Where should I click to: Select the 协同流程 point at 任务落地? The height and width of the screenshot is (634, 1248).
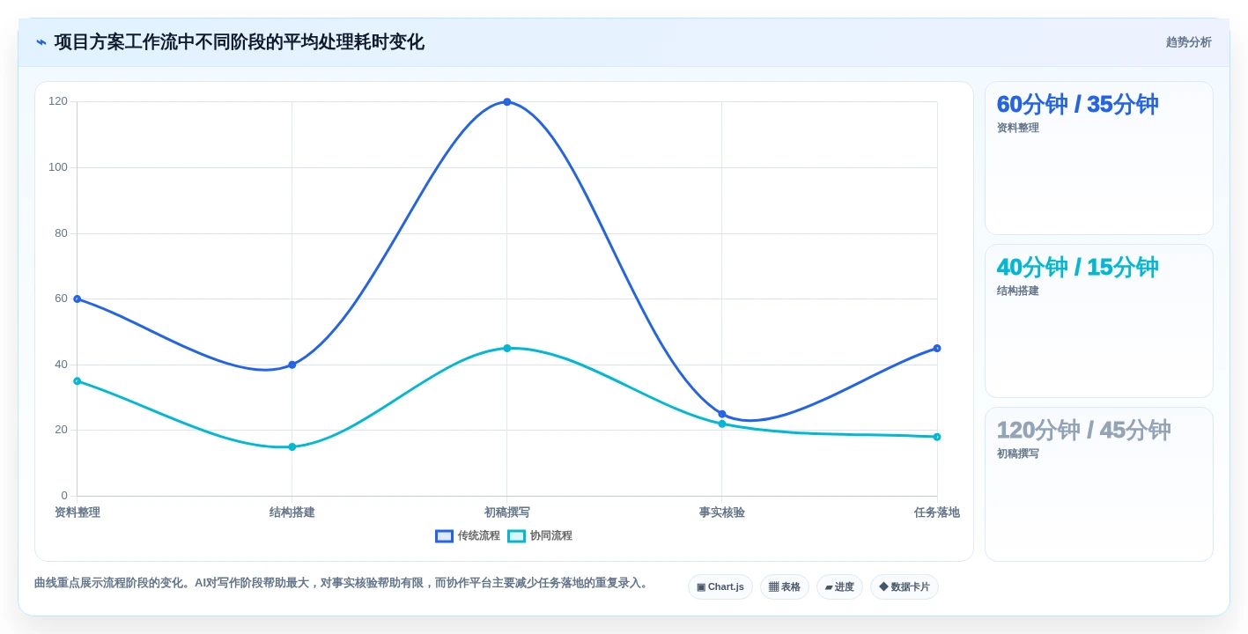click(937, 438)
